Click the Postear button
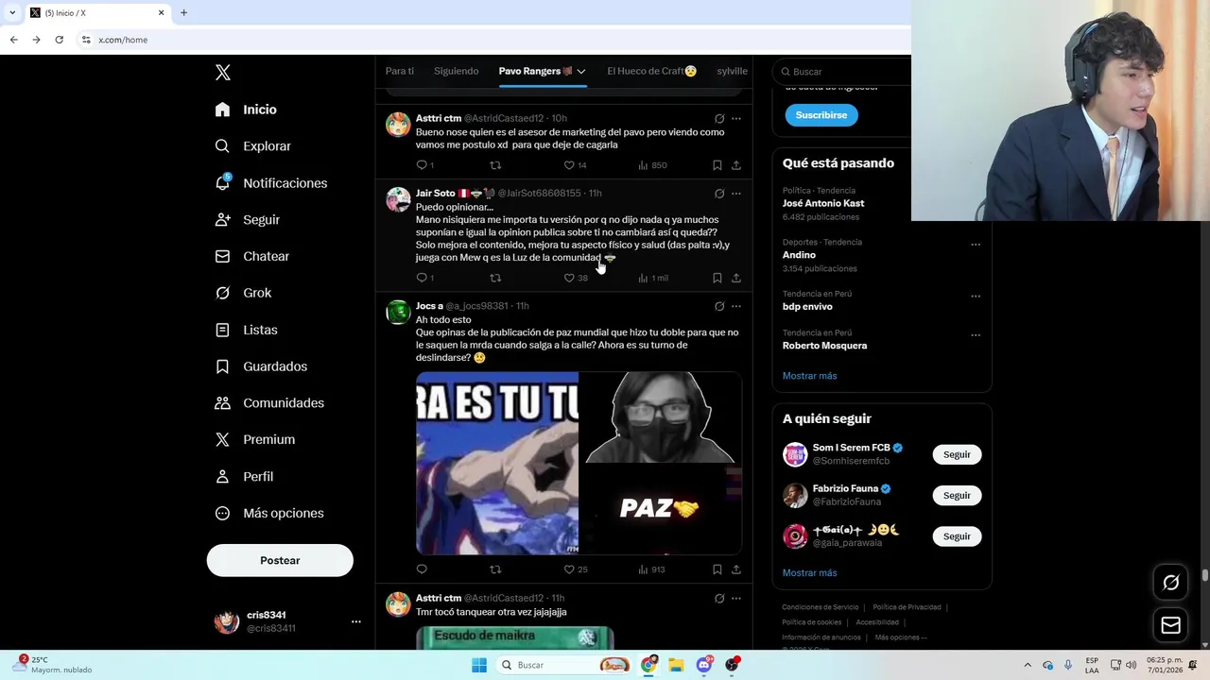This screenshot has width=1210, height=680. [x=280, y=560]
